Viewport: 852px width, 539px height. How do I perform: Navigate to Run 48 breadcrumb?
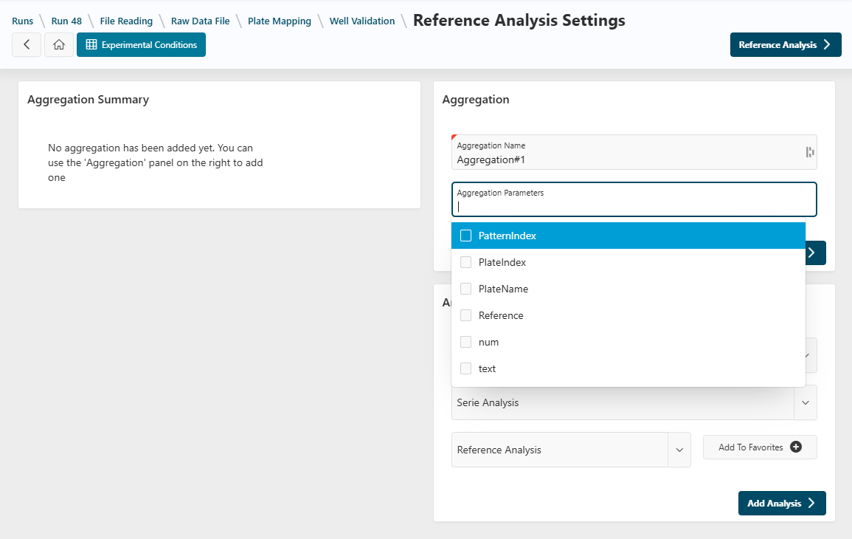coord(66,21)
